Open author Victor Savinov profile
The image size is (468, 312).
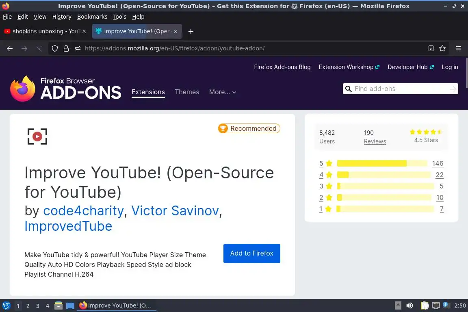(175, 211)
